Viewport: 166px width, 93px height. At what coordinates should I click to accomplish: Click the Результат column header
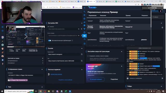pyautogui.click(x=145, y=16)
